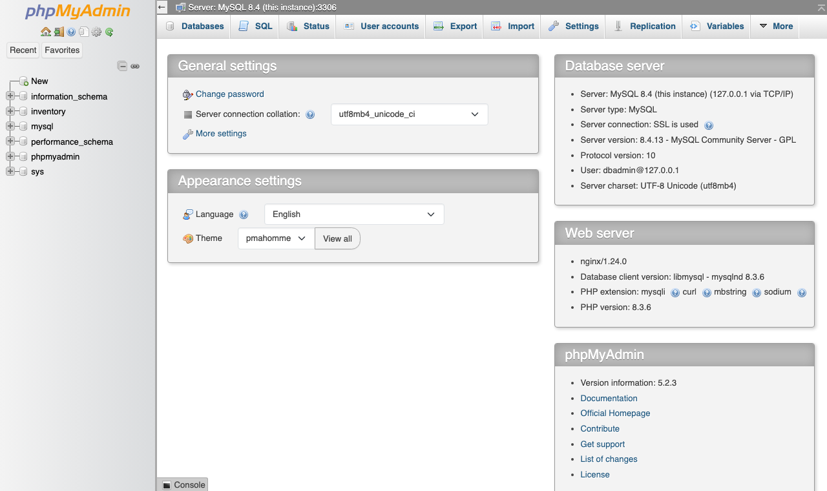Click the Home icon in the sidebar
This screenshot has height=491, width=827.
[x=46, y=32]
